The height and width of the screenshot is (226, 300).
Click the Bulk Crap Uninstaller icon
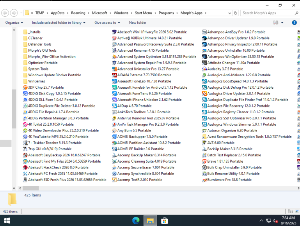[x=204, y=167]
